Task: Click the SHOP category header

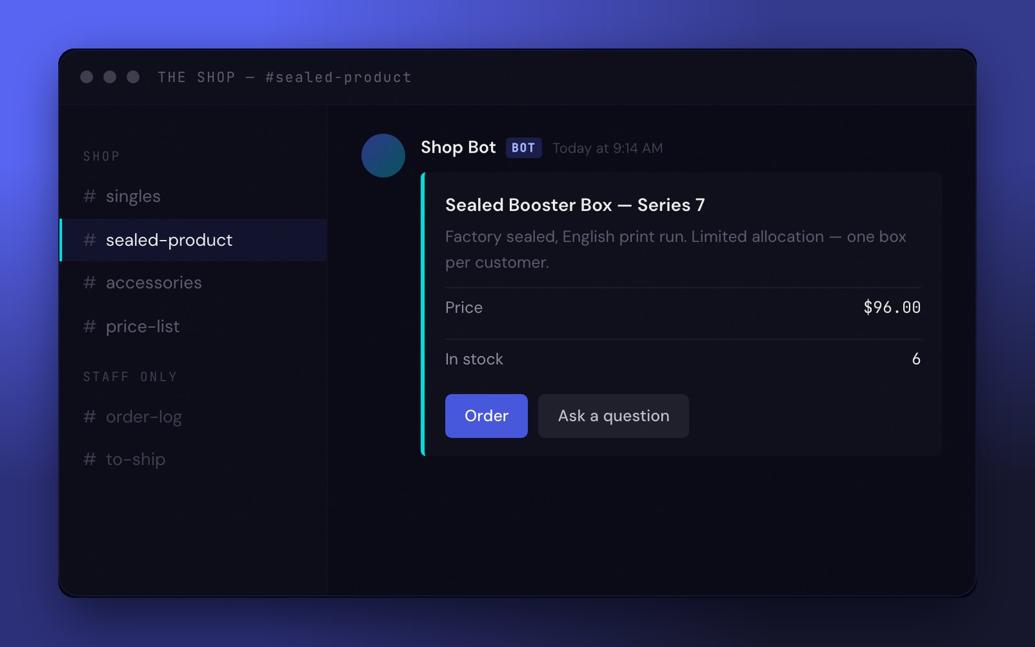Action: 102,157
